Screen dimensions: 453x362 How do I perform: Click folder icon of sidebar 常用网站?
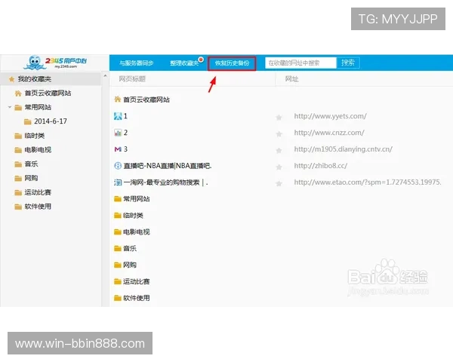click(18, 108)
